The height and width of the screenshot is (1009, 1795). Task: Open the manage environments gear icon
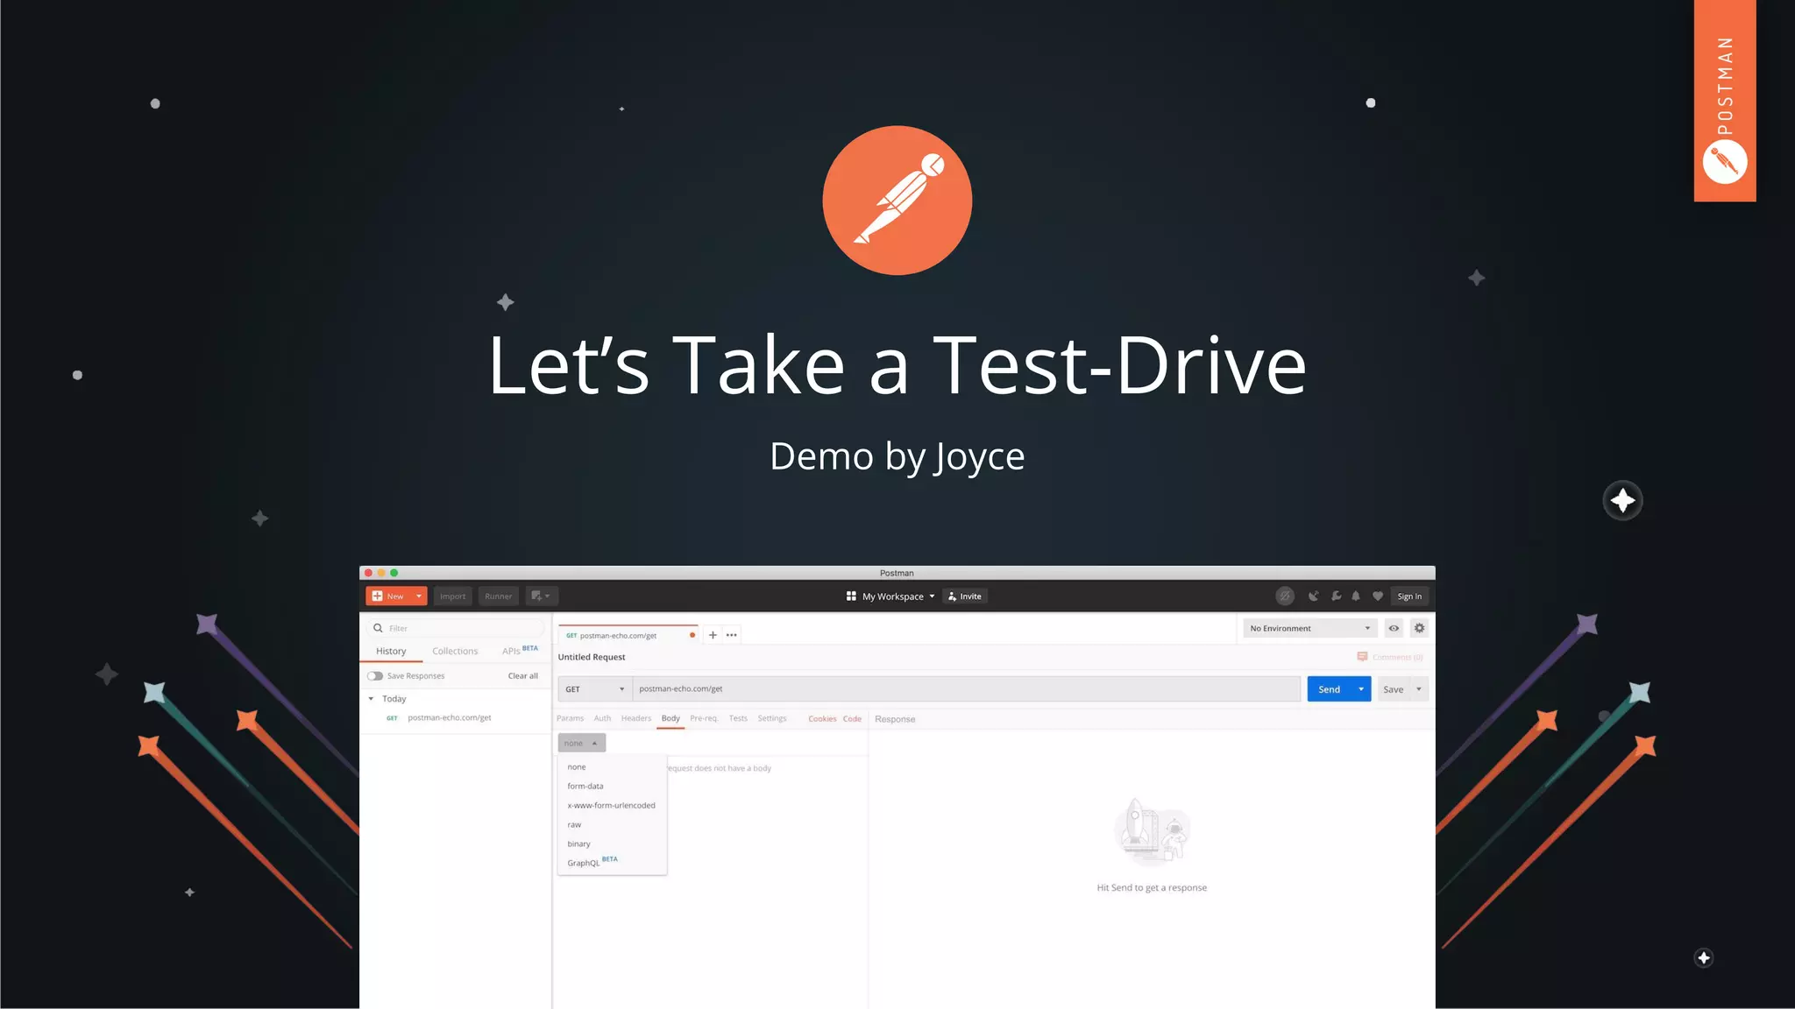1420,628
